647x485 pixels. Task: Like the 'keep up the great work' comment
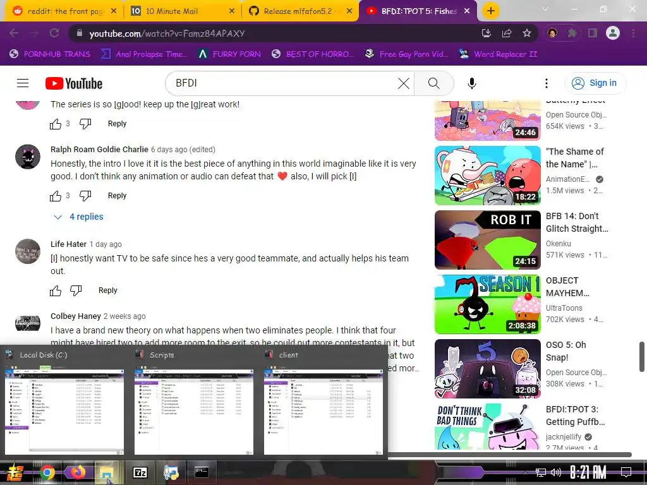pos(56,124)
